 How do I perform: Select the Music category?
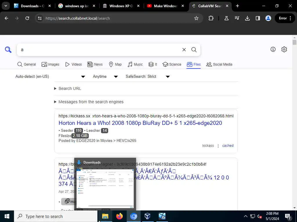[135, 64]
